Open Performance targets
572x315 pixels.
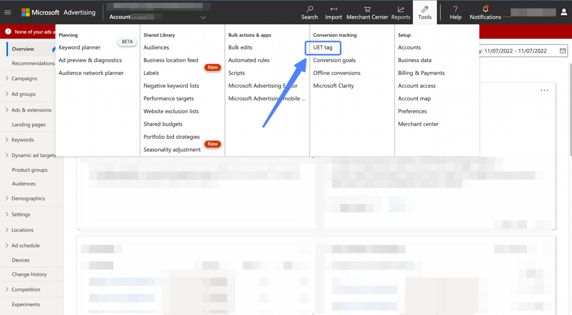(x=168, y=99)
